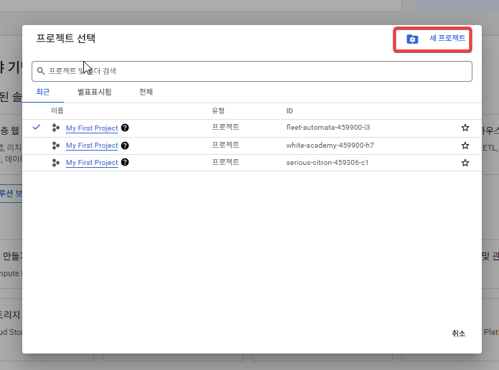The image size is (499, 370).
Task: Click project icon for serious-citron-459306-c1 row
Action: click(56, 163)
